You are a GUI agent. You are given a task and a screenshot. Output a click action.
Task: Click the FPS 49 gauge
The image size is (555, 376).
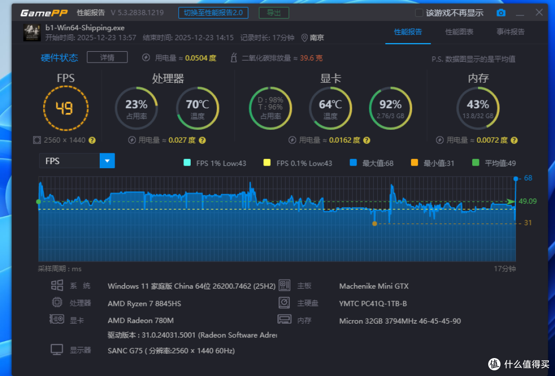(65, 108)
